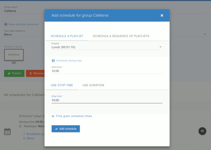Open Base playlists explained link

24,24
